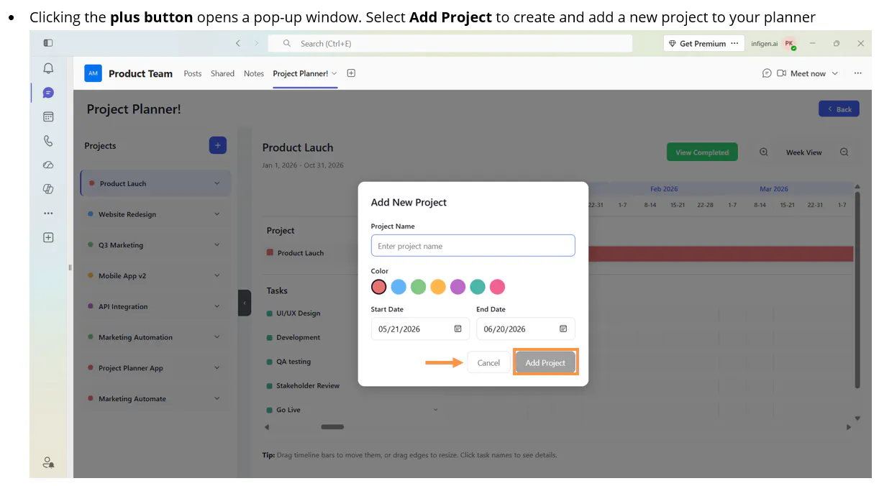Expand the Q3 Marketing project chevron
The height and width of the screenshot is (486, 879).
217,245
